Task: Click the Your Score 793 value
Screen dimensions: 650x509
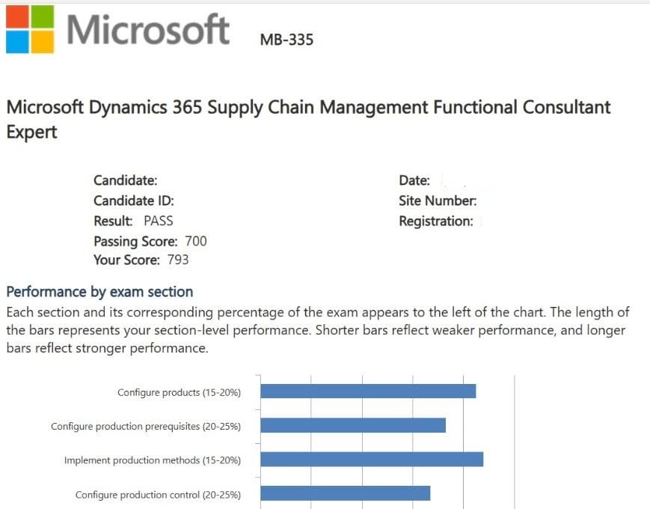Action: [x=179, y=260]
